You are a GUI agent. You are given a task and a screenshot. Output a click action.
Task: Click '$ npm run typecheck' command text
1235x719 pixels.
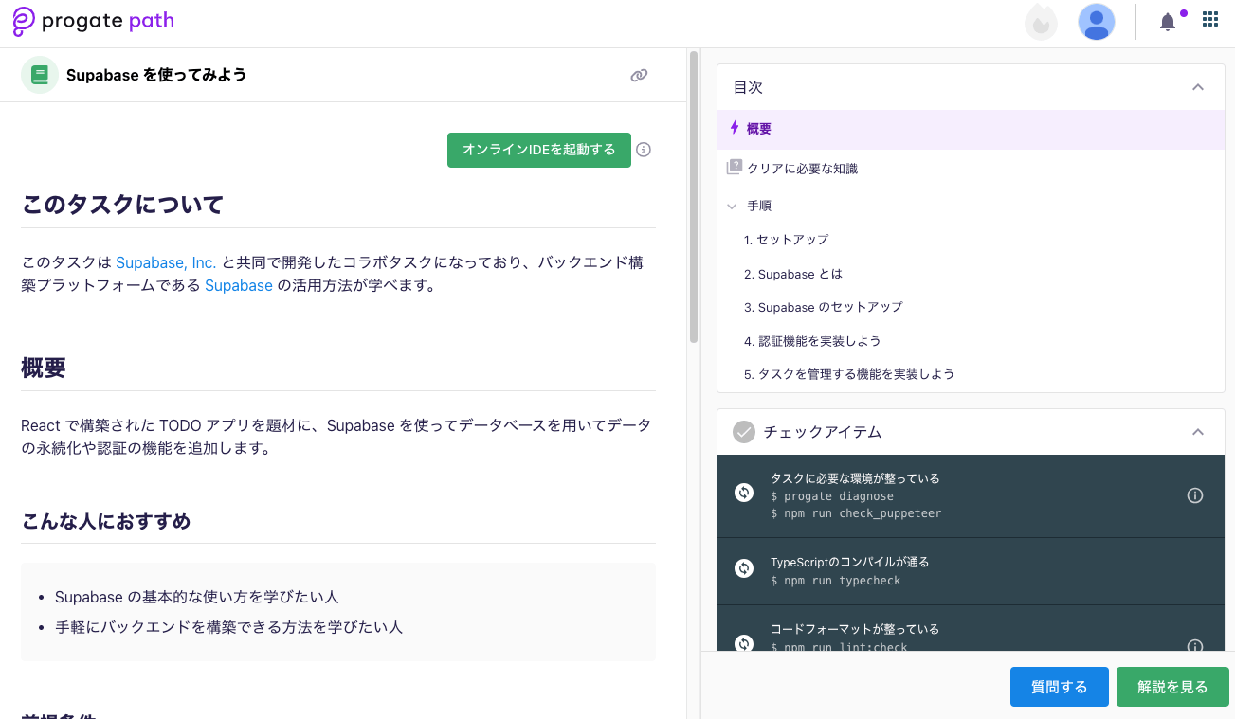coord(836,581)
